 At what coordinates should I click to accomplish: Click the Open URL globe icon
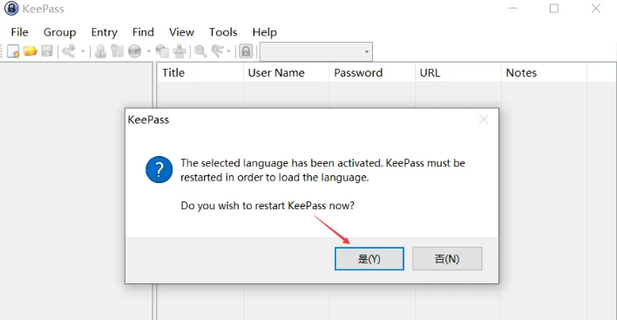pos(134,51)
